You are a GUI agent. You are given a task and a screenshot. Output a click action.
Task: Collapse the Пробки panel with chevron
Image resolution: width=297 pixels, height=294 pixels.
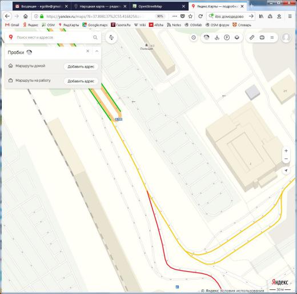[97, 51]
